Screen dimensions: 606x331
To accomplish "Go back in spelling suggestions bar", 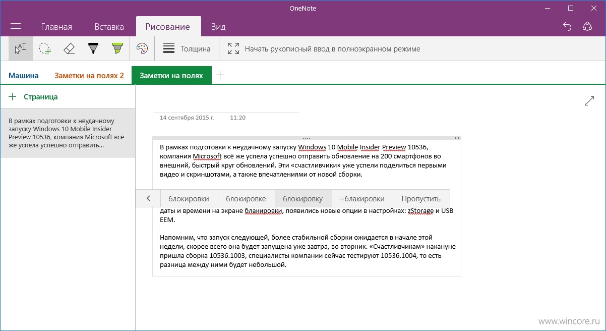I will point(148,198).
